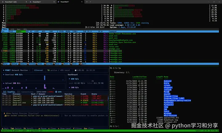The width and height of the screenshot is (222, 133).
Task: Click the Download down-triangle icon
Action: pos(3,75)
